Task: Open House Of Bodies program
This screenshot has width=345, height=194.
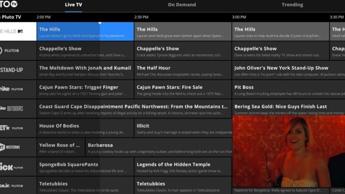Action: tap(85, 128)
